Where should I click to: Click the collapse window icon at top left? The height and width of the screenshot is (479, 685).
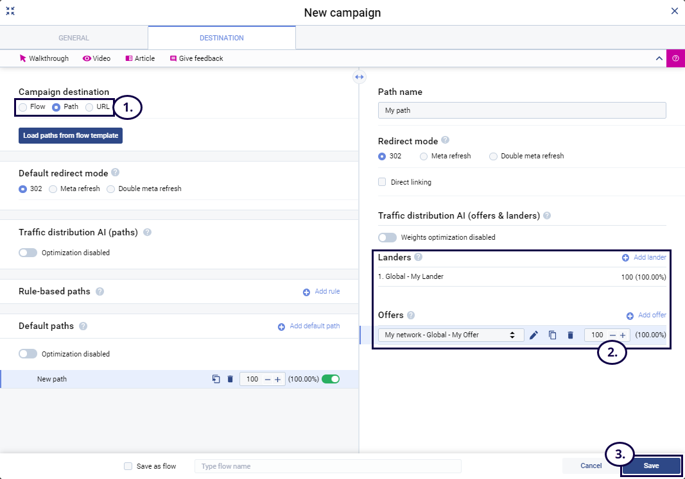pos(10,11)
